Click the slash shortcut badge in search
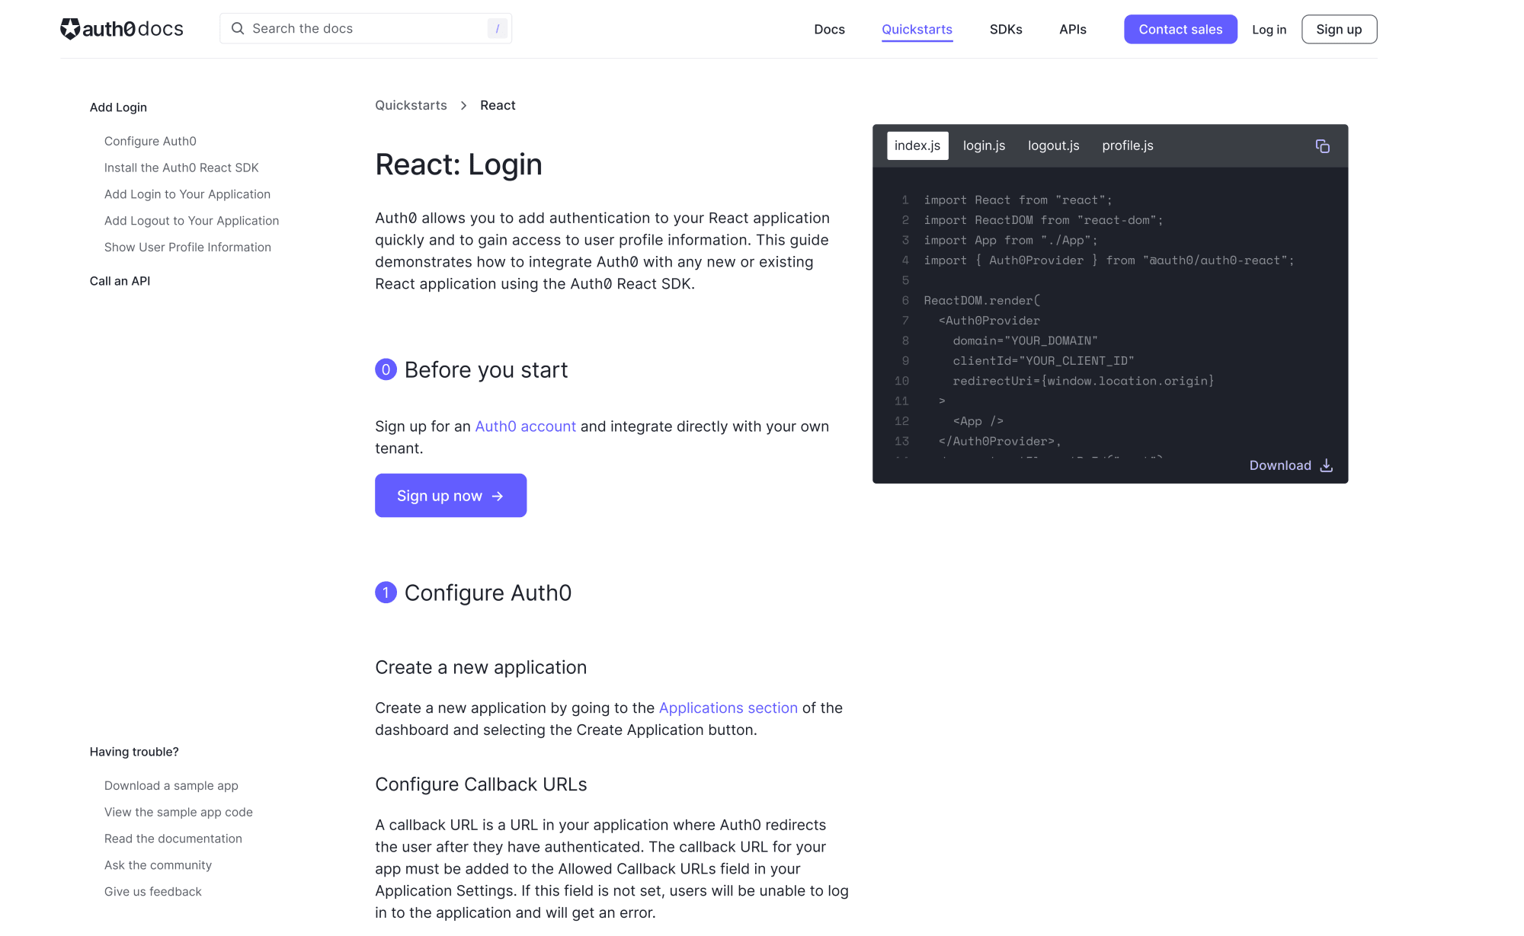1524x936 pixels. point(498,28)
